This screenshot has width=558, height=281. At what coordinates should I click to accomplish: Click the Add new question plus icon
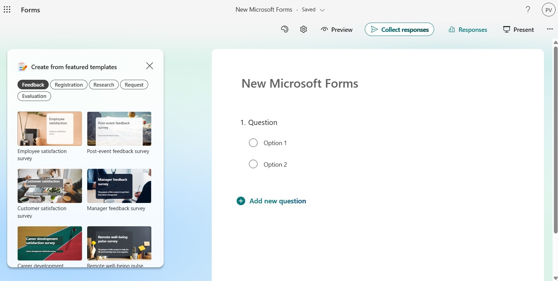coord(241,201)
